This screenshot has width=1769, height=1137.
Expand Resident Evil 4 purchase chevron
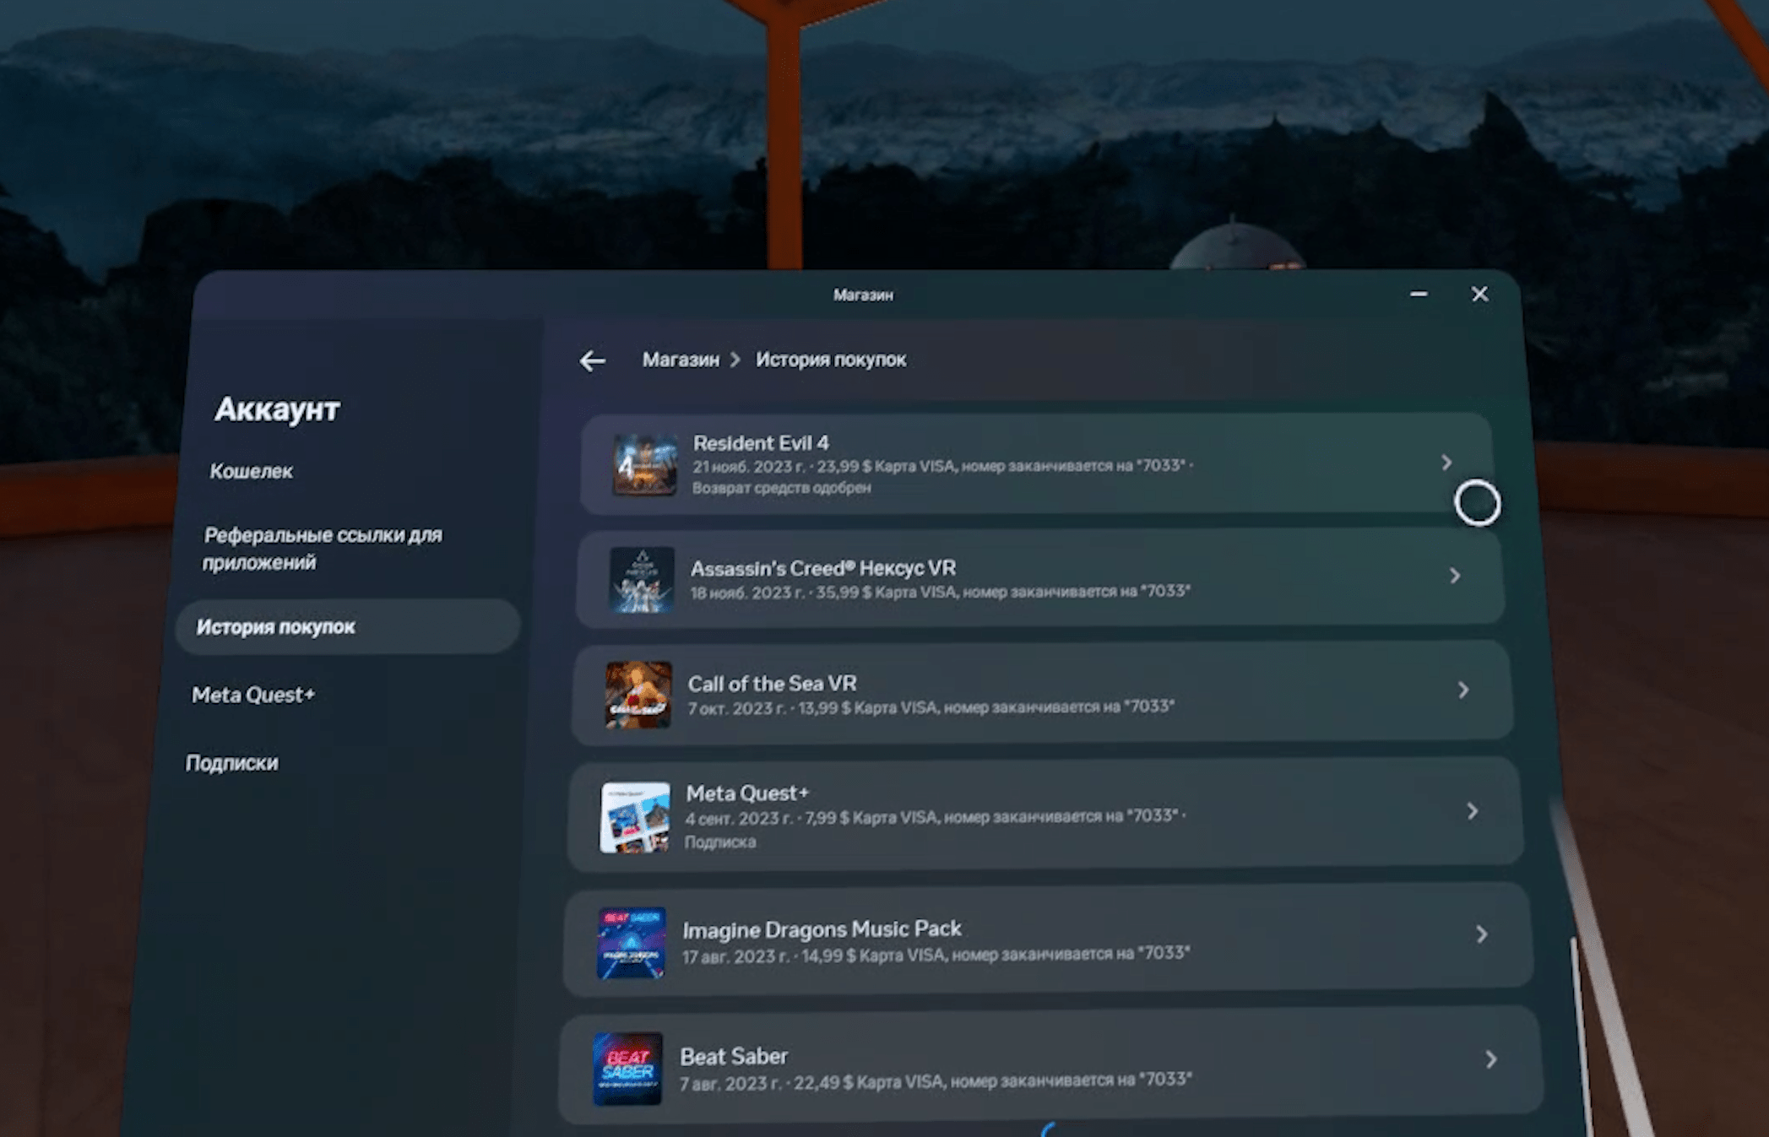(x=1446, y=463)
